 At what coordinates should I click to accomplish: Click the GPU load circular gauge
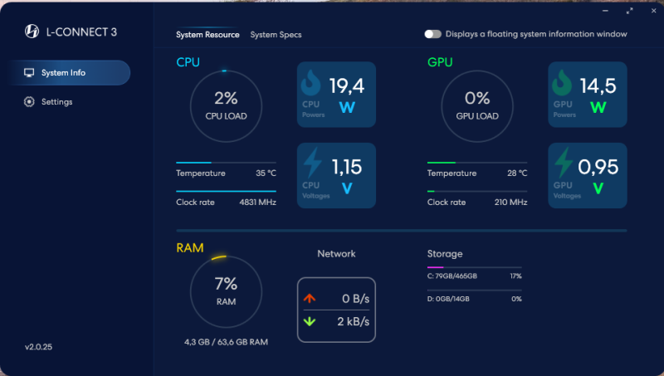pyautogui.click(x=476, y=105)
